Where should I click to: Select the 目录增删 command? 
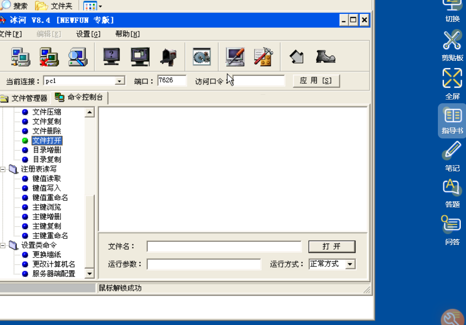point(47,150)
